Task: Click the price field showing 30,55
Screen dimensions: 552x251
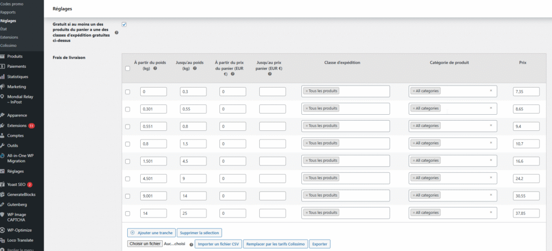Action: pos(526,195)
